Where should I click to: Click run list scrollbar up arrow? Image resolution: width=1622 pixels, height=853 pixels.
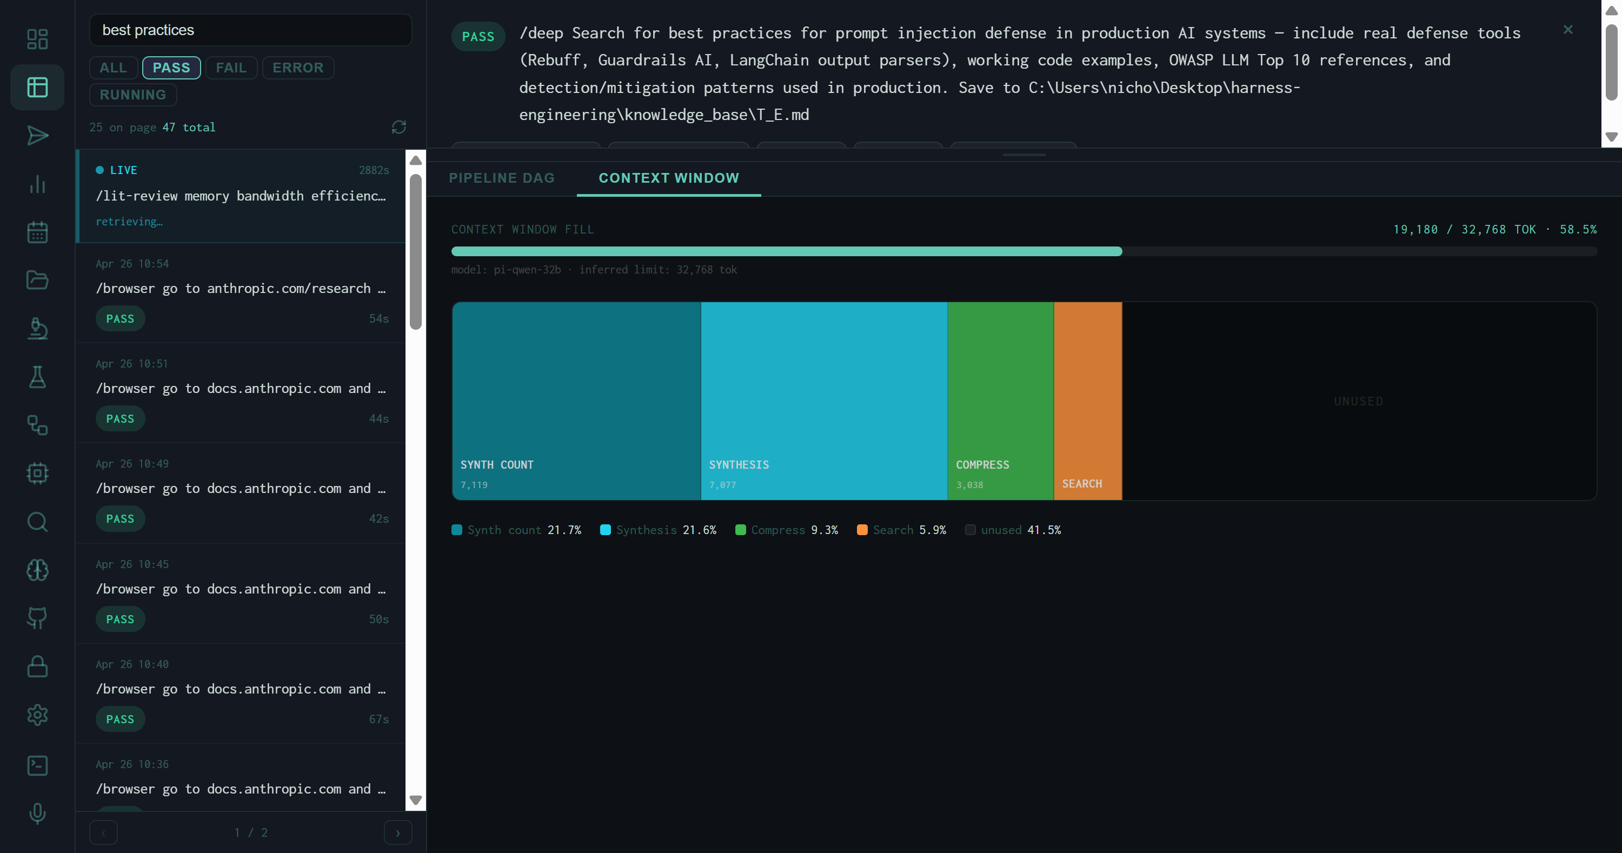[x=416, y=161]
